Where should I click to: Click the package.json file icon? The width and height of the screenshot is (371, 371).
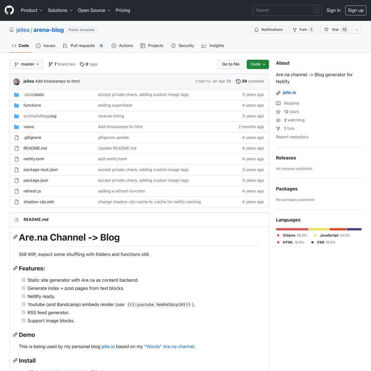(x=17, y=181)
